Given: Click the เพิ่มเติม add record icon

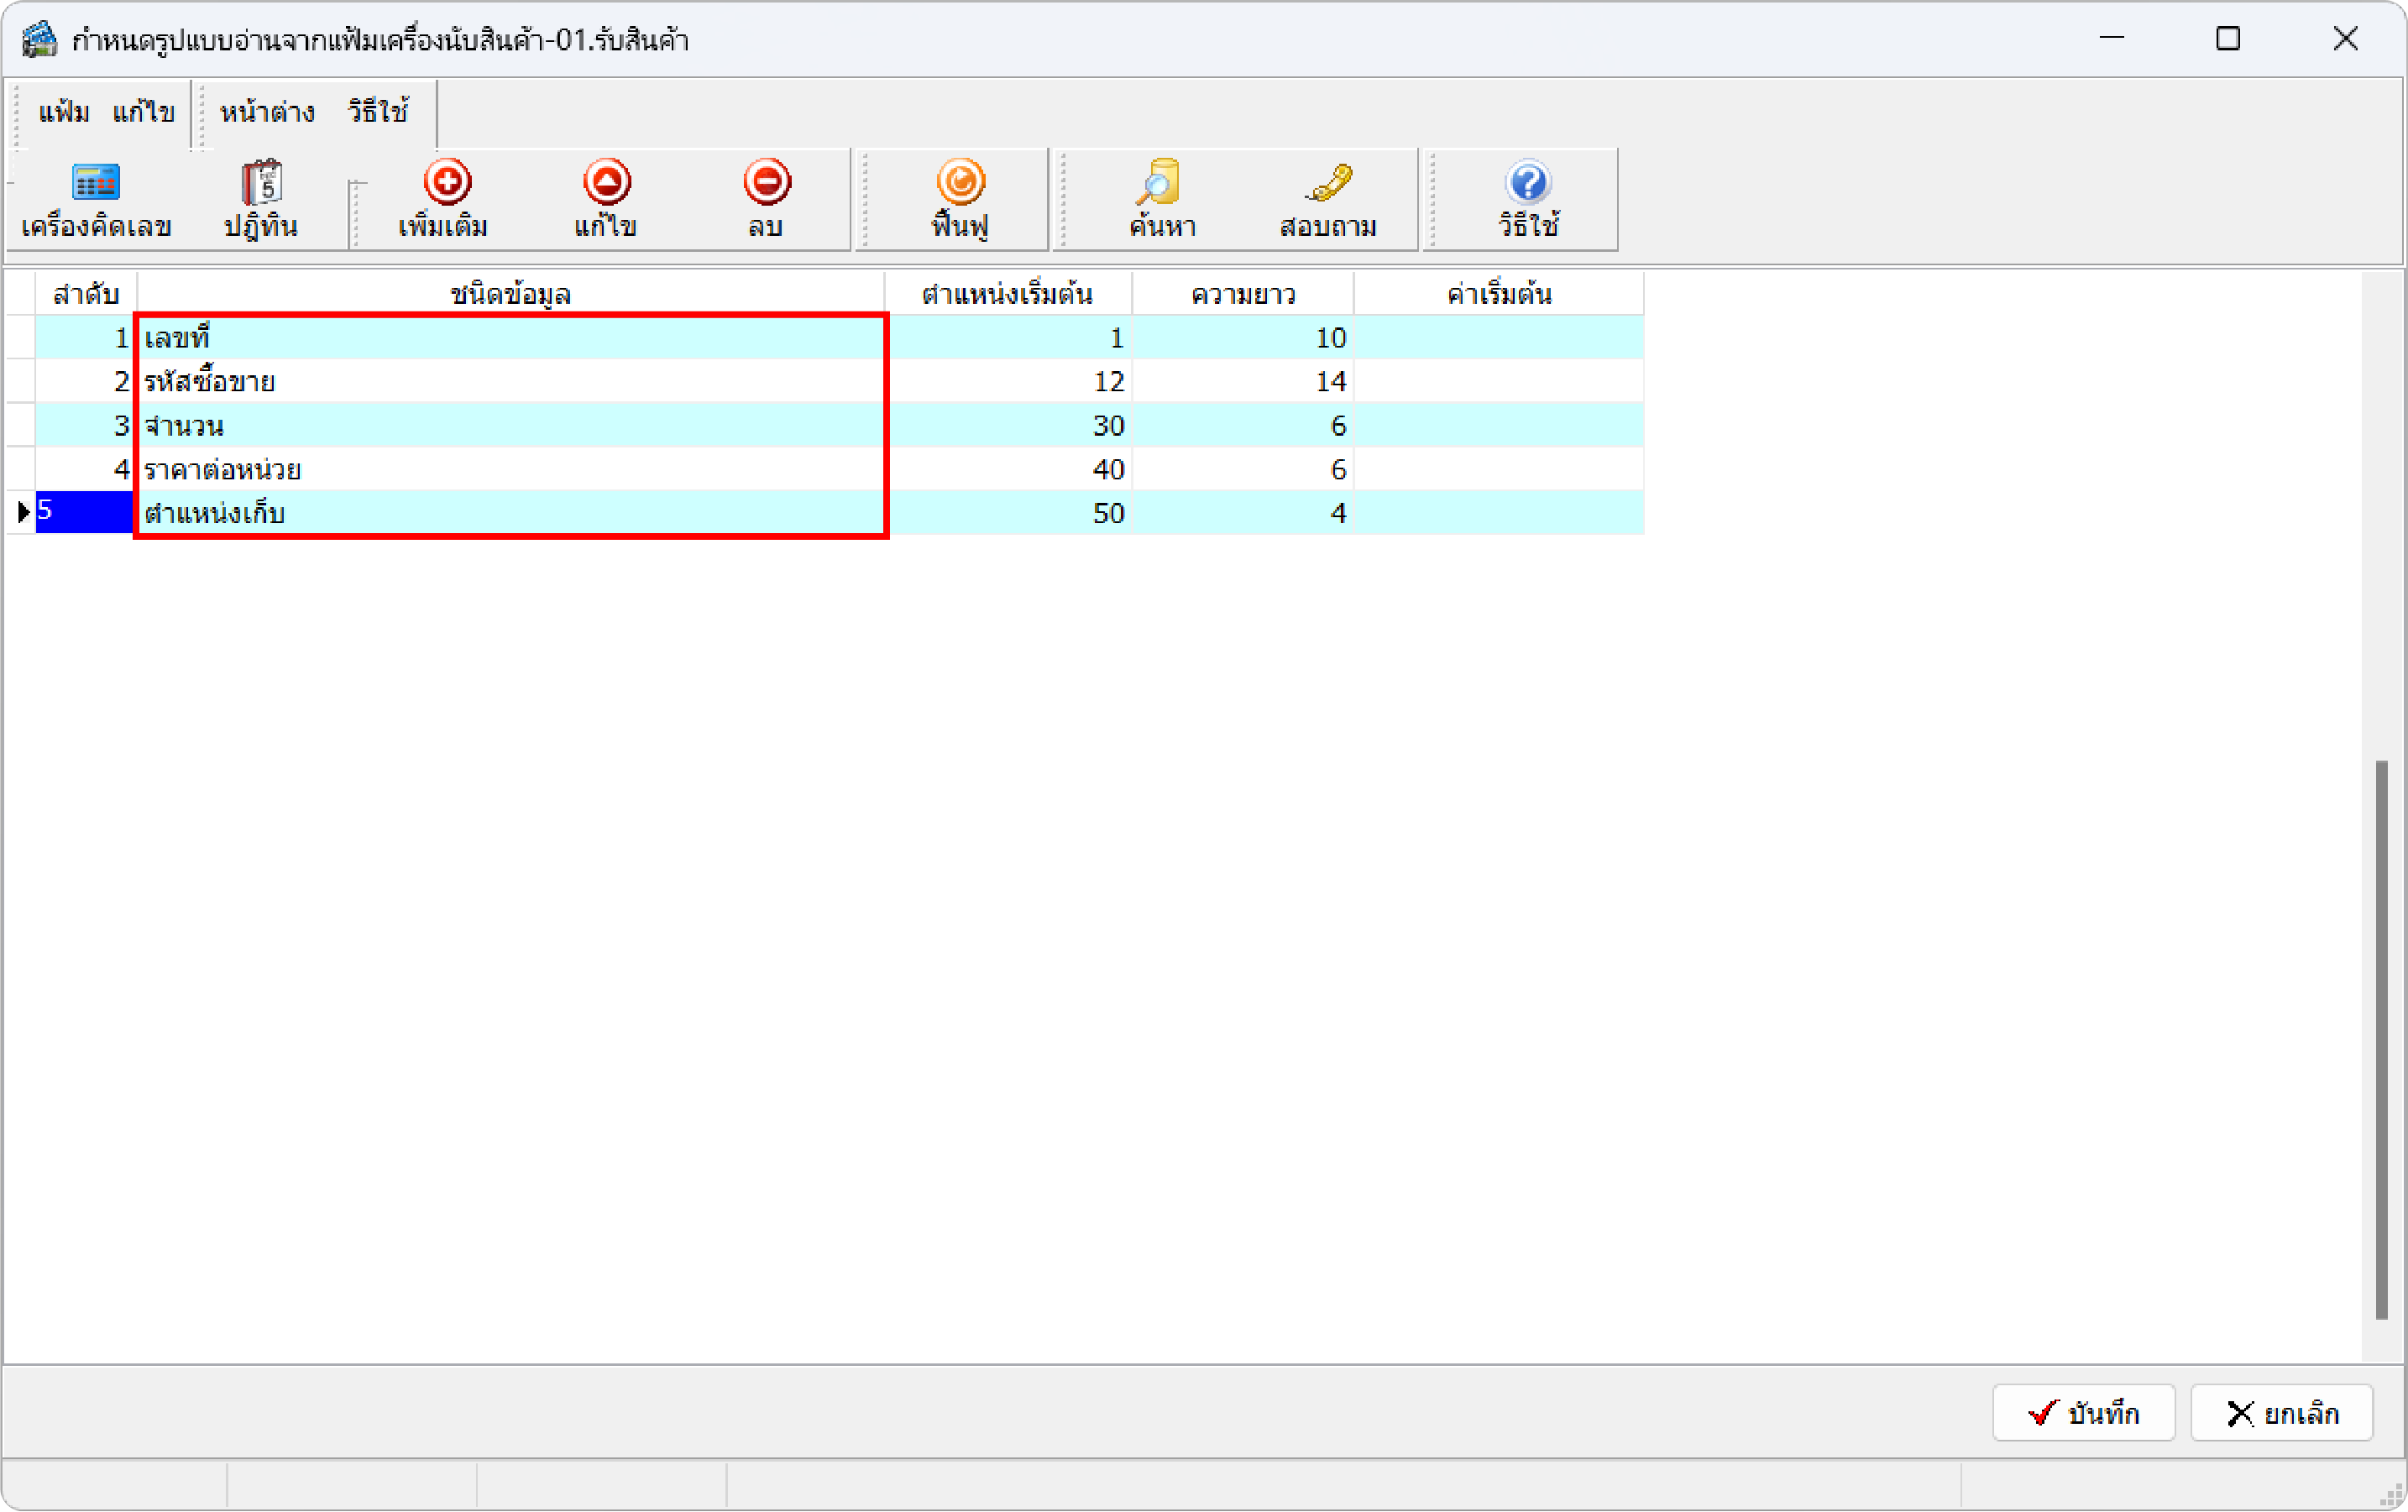Looking at the screenshot, I should coord(445,201).
